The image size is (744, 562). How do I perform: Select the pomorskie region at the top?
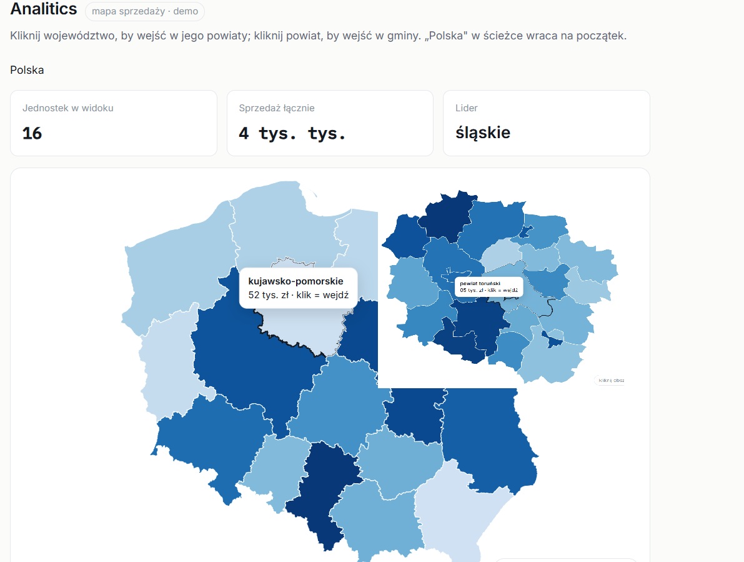coord(280,223)
